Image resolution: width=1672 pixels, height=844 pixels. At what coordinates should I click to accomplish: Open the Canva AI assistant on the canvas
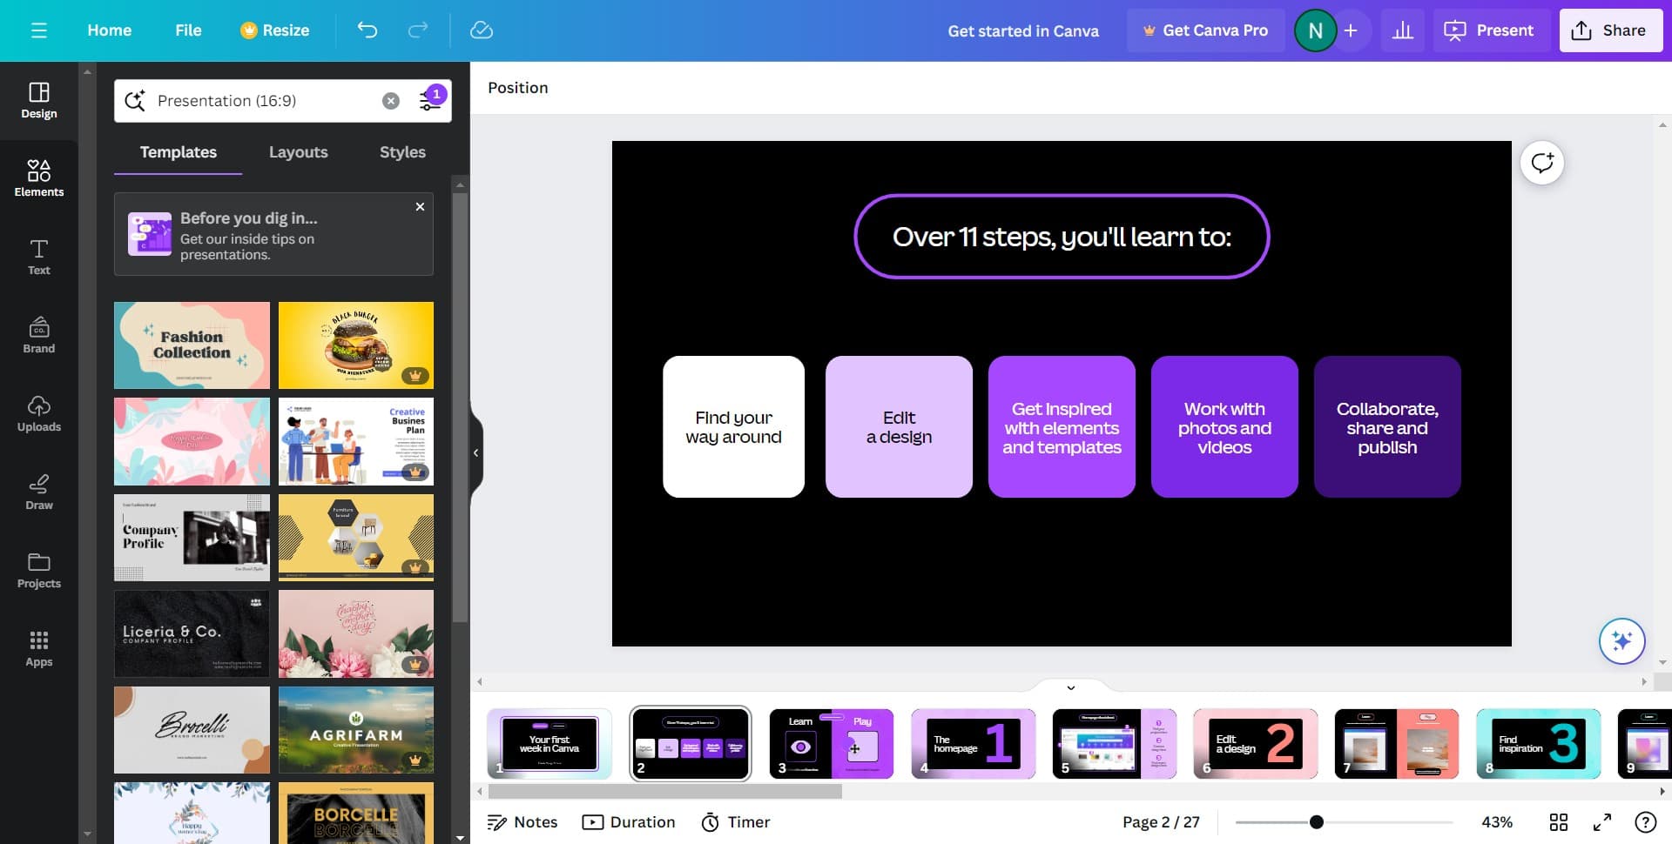pyautogui.click(x=1621, y=641)
